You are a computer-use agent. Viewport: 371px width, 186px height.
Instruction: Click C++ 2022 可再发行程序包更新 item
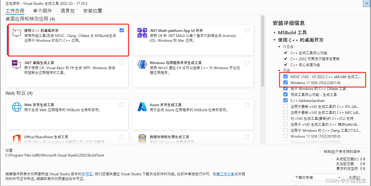tap(315, 59)
